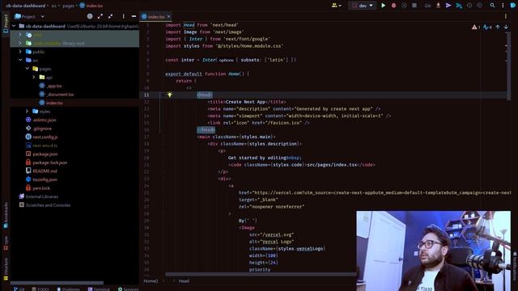Open package.json file
Image resolution: width=518 pixels, height=291 pixels.
41,154
